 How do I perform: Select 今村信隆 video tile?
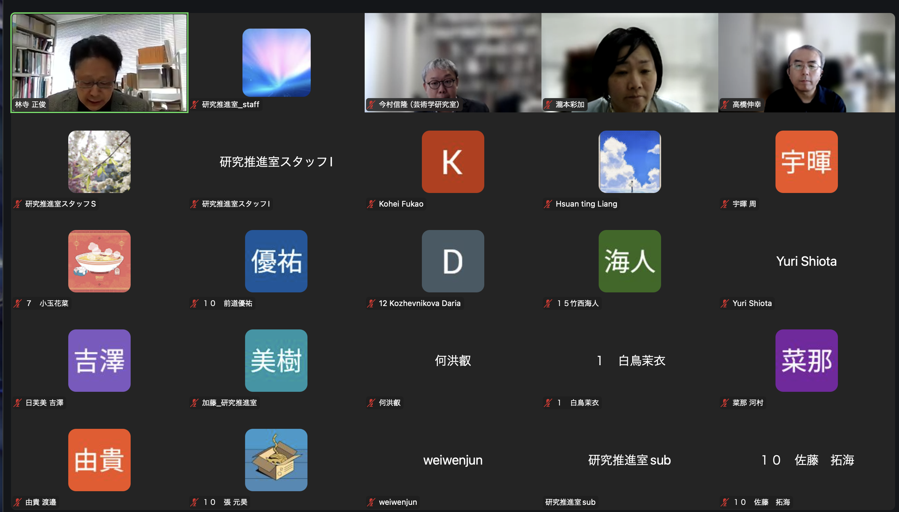tap(453, 63)
